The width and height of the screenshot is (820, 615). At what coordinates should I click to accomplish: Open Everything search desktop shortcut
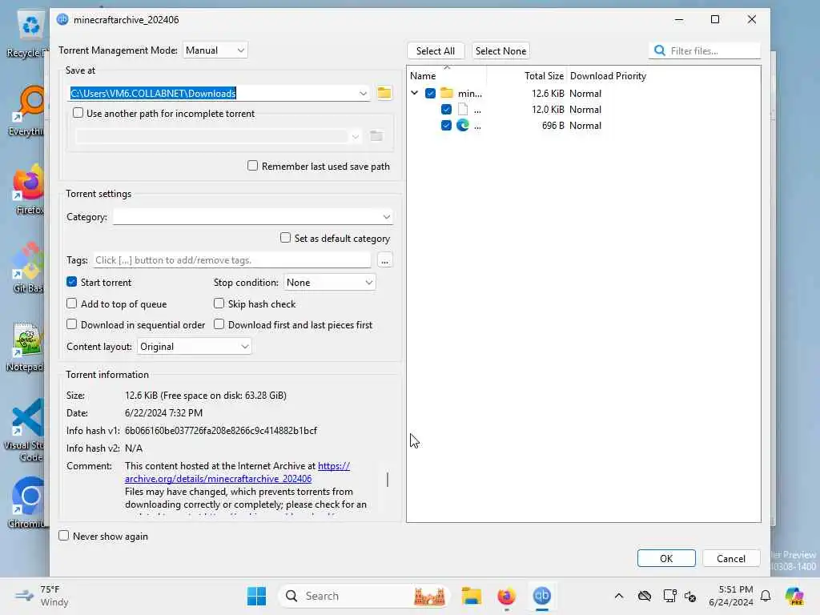[x=28, y=111]
